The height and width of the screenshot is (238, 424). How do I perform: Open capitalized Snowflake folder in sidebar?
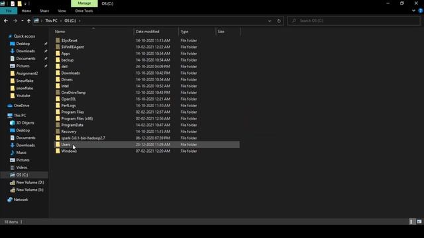pyautogui.click(x=25, y=81)
